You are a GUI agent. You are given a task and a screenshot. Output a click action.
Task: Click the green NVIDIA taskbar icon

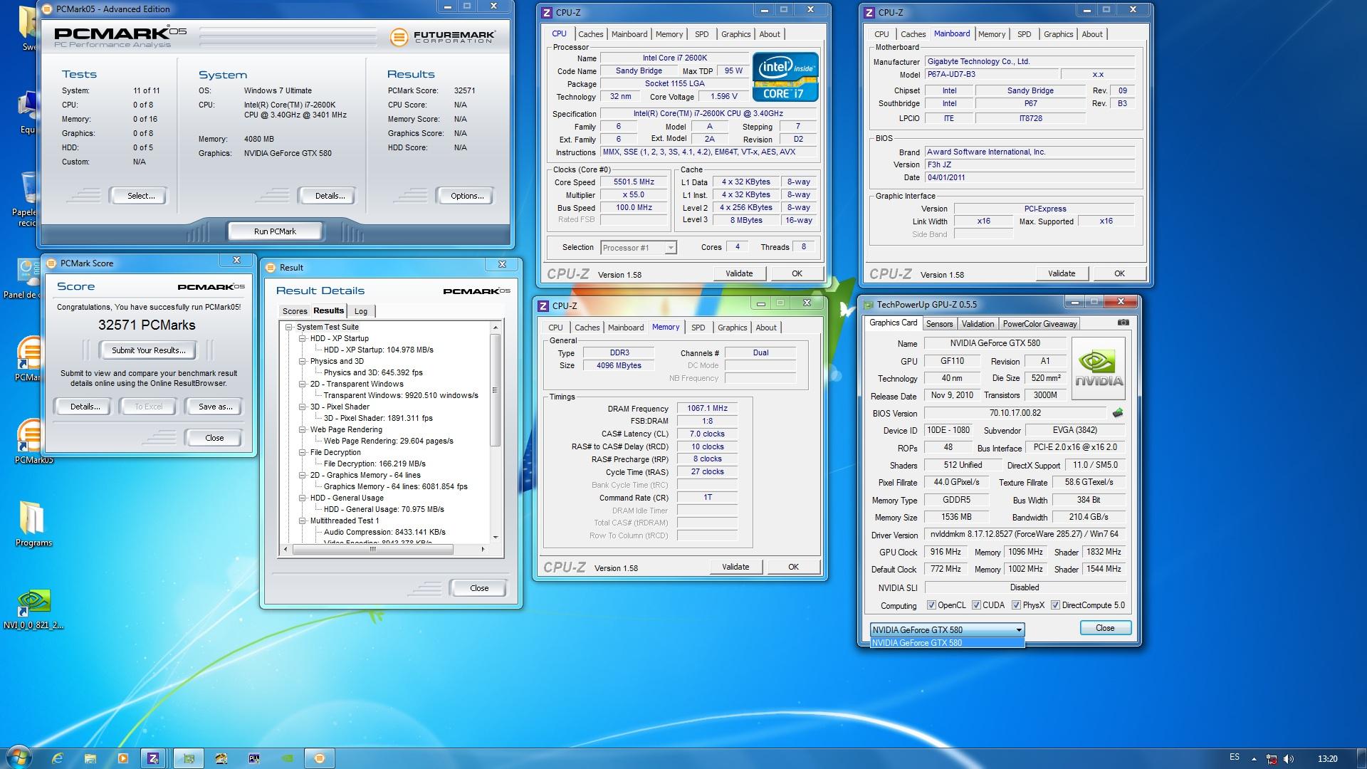click(x=287, y=758)
